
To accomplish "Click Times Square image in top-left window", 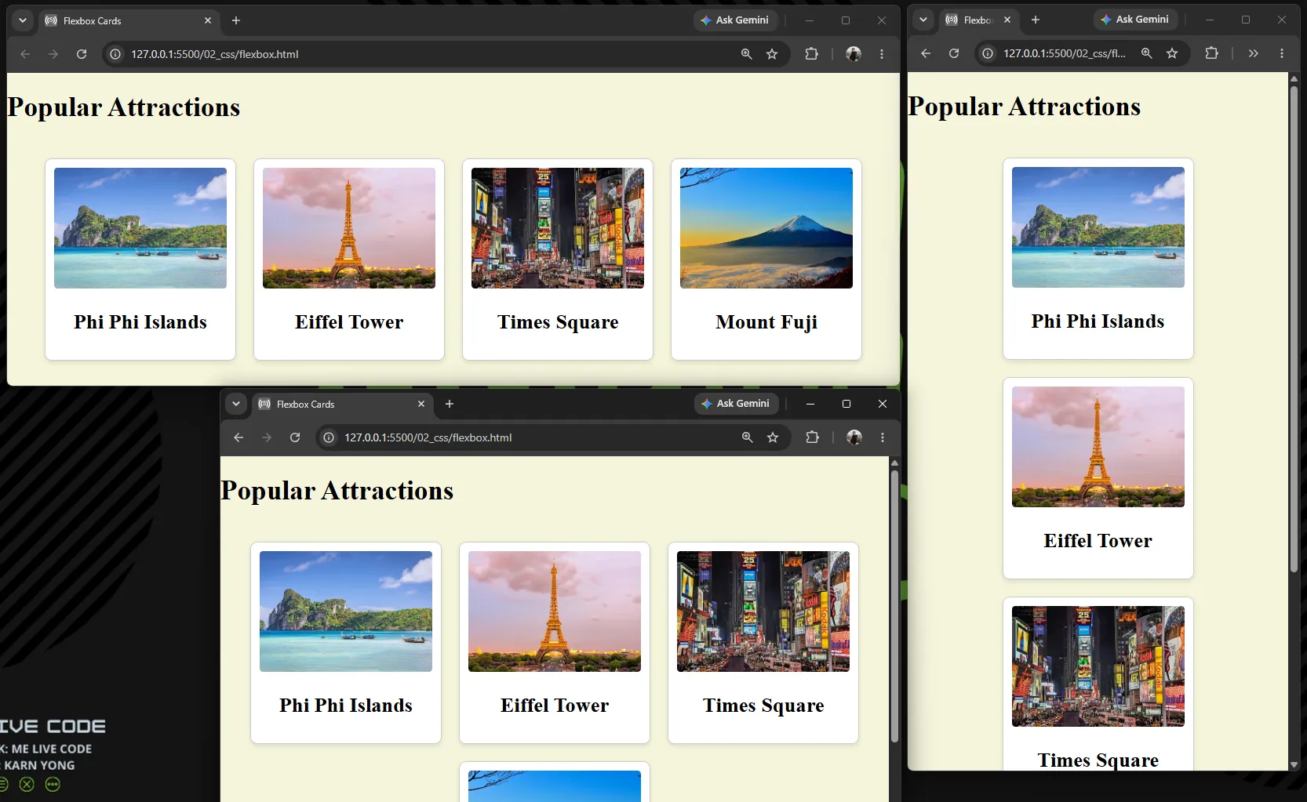I will [x=558, y=228].
